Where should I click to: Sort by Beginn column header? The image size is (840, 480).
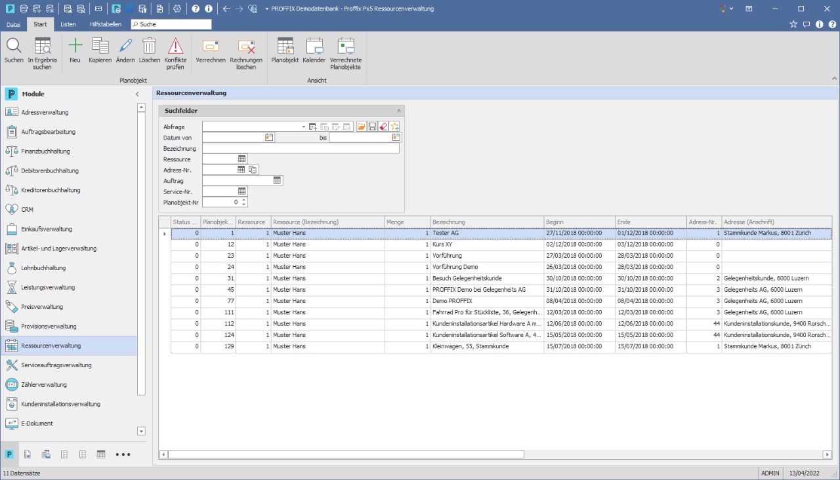[x=579, y=222]
